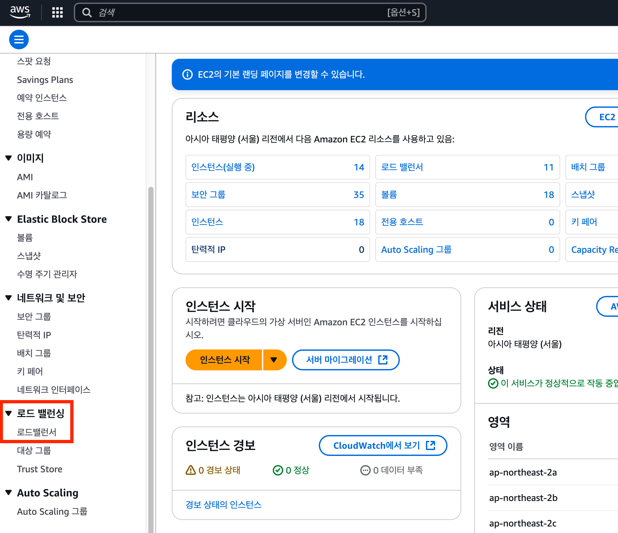Open 키 페어 resource link in 리소스
This screenshot has height=533, width=618.
coord(584,222)
